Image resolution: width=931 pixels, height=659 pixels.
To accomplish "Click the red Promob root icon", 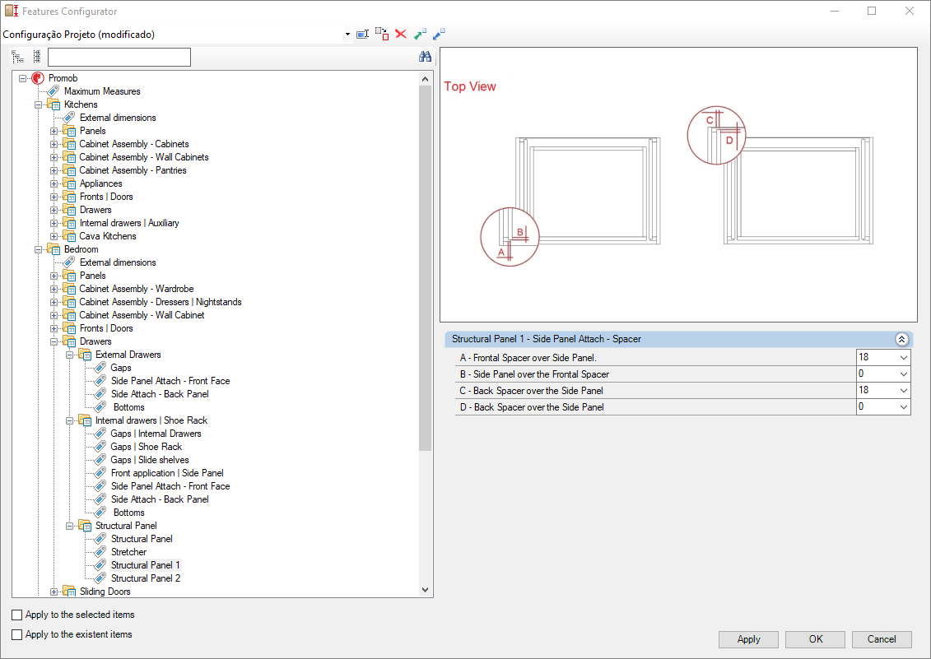I will click(38, 78).
